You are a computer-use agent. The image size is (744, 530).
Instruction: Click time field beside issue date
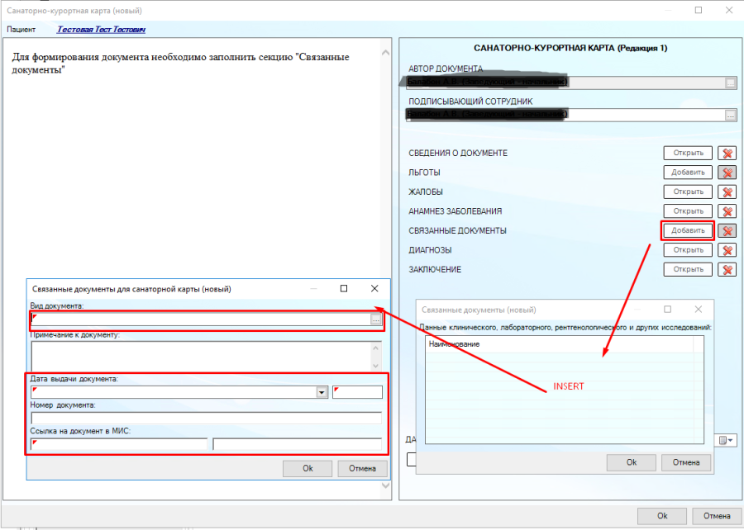point(357,392)
